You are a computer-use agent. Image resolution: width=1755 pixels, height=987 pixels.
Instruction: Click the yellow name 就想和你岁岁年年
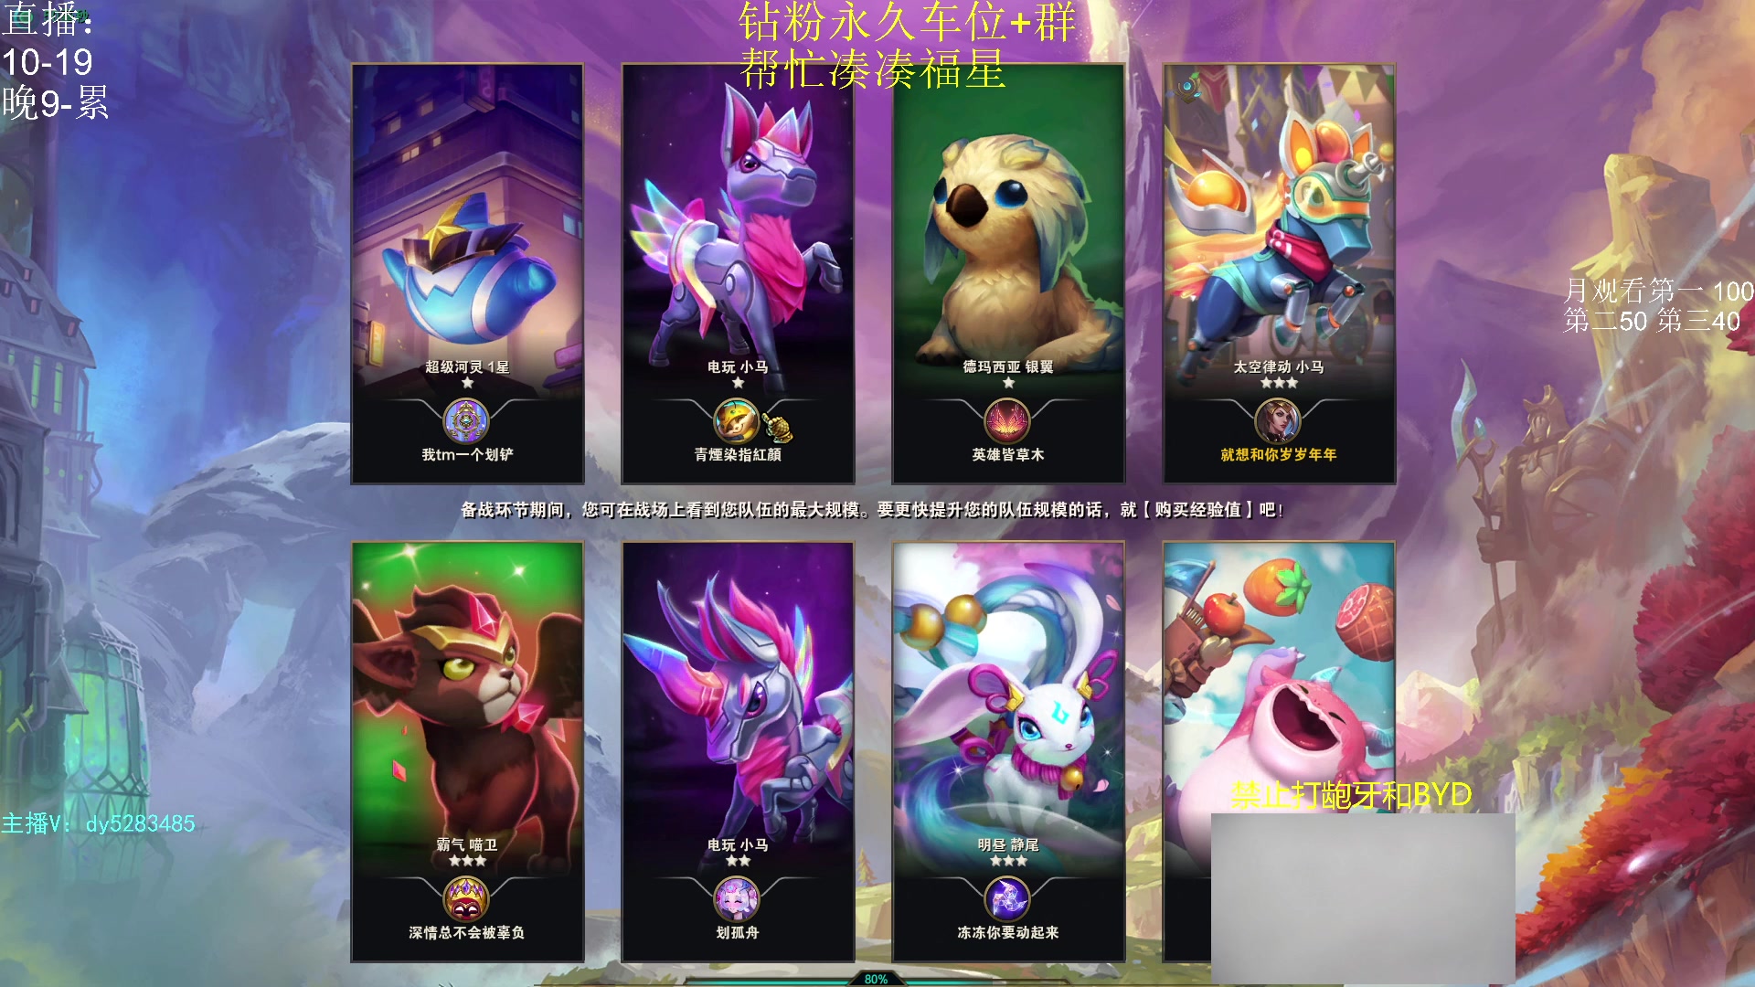tap(1279, 454)
